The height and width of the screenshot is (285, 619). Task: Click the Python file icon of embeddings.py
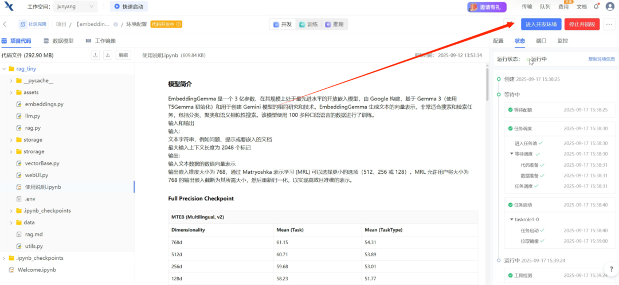(x=18, y=104)
